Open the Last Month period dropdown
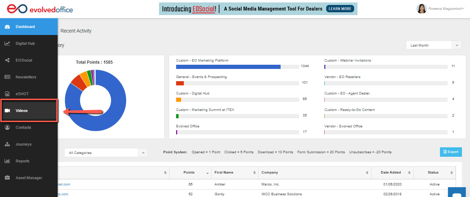Viewport: 470px width, 197px height. pyautogui.click(x=434, y=45)
